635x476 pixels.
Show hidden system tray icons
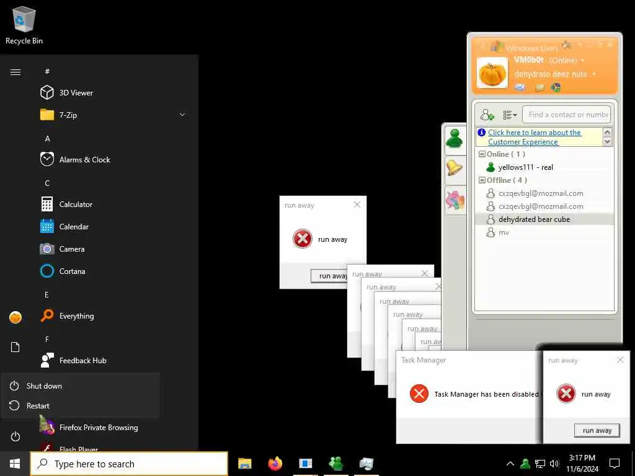[x=510, y=464]
